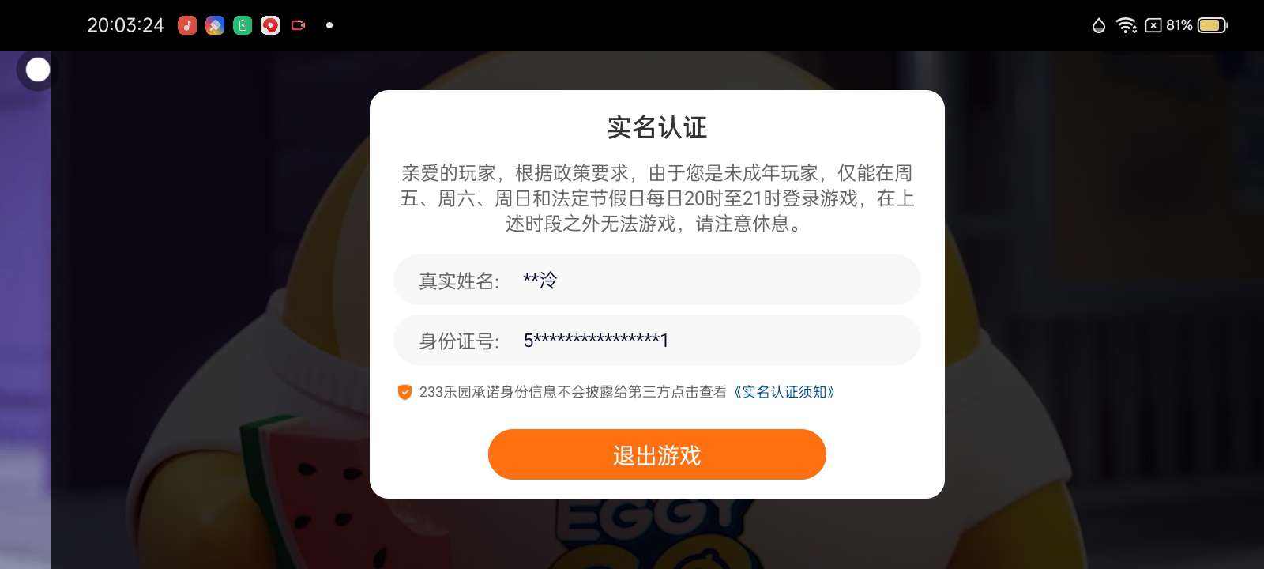Tap the water drop status icon
Viewport: 1264px width, 569px height.
point(1098,25)
